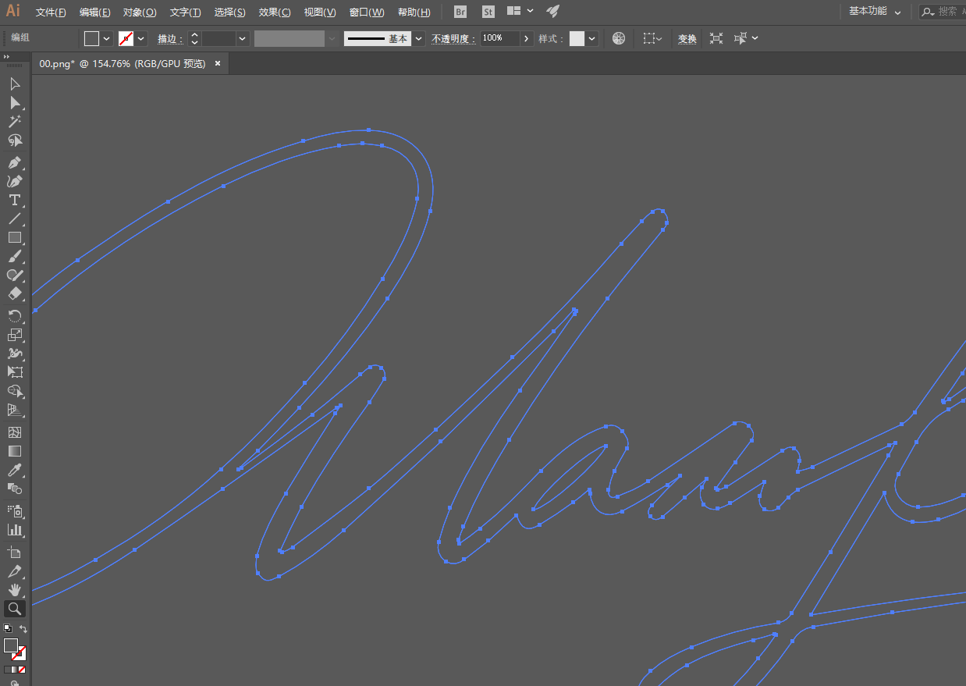Open the 对象(O) menu
966x686 pixels.
coord(140,12)
